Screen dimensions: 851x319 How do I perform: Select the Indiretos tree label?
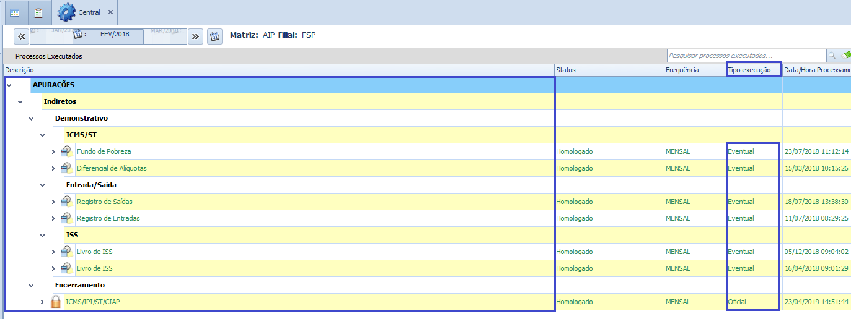pos(60,101)
